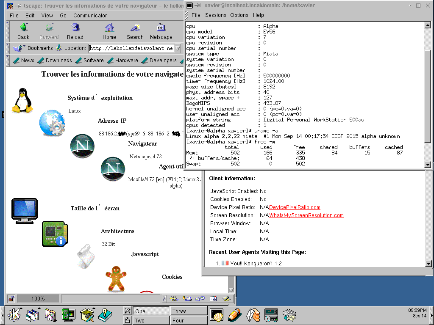Open Options menu in terminal window
Viewport: 434px width, 325px height.
click(239, 15)
